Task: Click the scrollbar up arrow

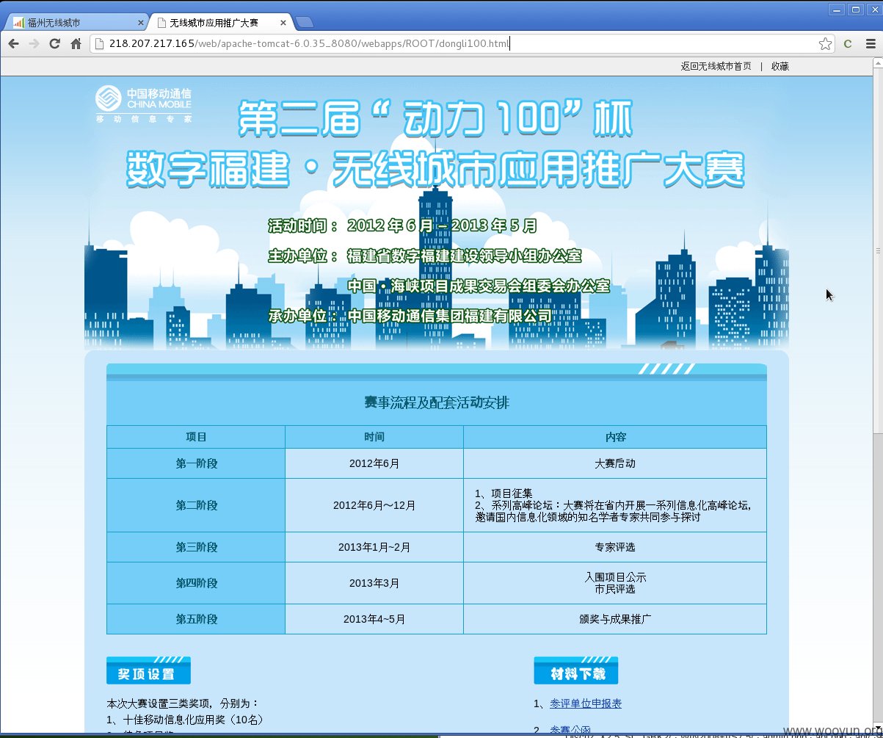Action: pos(877,64)
